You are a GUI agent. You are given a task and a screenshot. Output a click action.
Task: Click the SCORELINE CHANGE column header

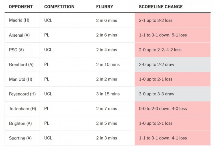coord(161,7)
